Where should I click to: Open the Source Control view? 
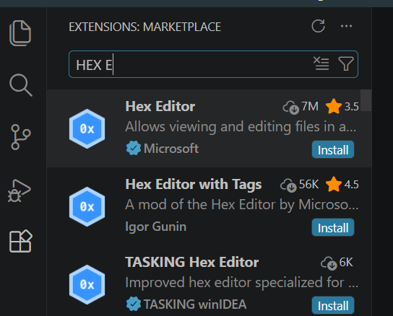(21, 137)
